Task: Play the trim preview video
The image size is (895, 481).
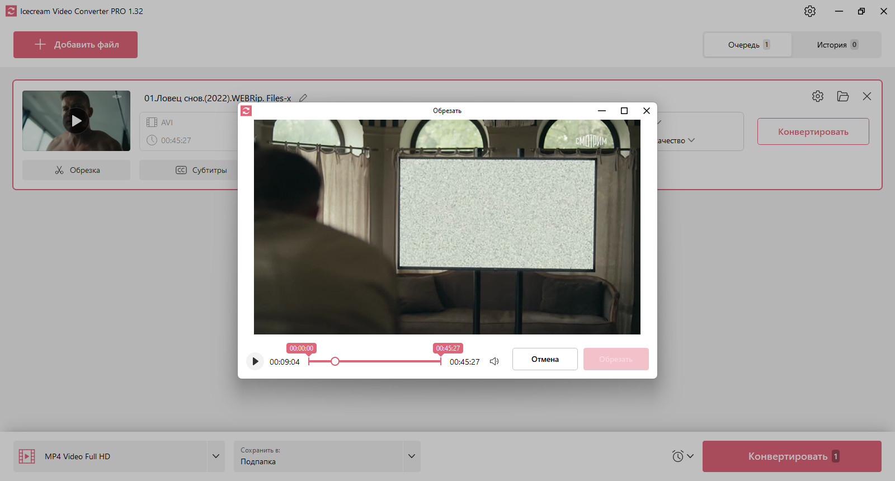Action: click(255, 361)
